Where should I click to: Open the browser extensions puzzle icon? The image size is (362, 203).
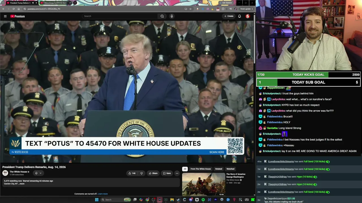[x=223, y=9]
